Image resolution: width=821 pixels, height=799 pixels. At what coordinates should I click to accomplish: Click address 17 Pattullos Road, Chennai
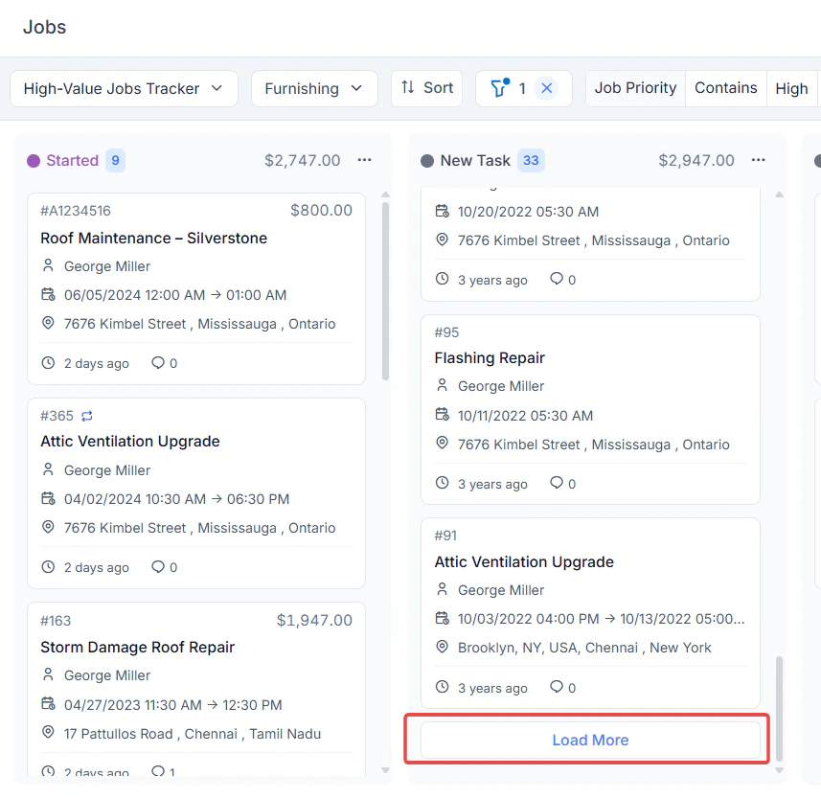pos(193,734)
